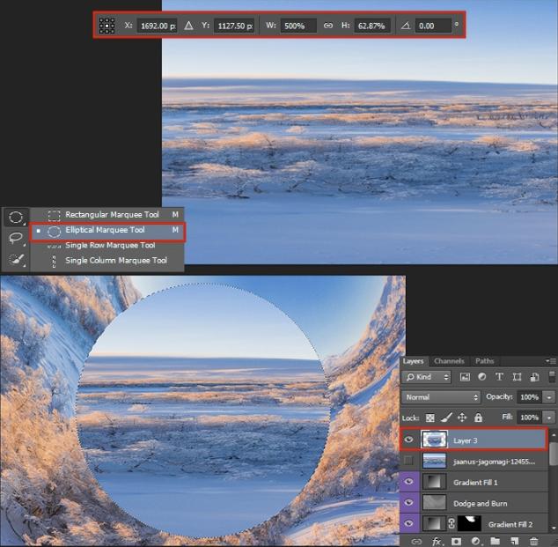Image resolution: width=558 pixels, height=547 pixels.
Task: Click the X position field showing 1692.00
Action: (x=157, y=26)
